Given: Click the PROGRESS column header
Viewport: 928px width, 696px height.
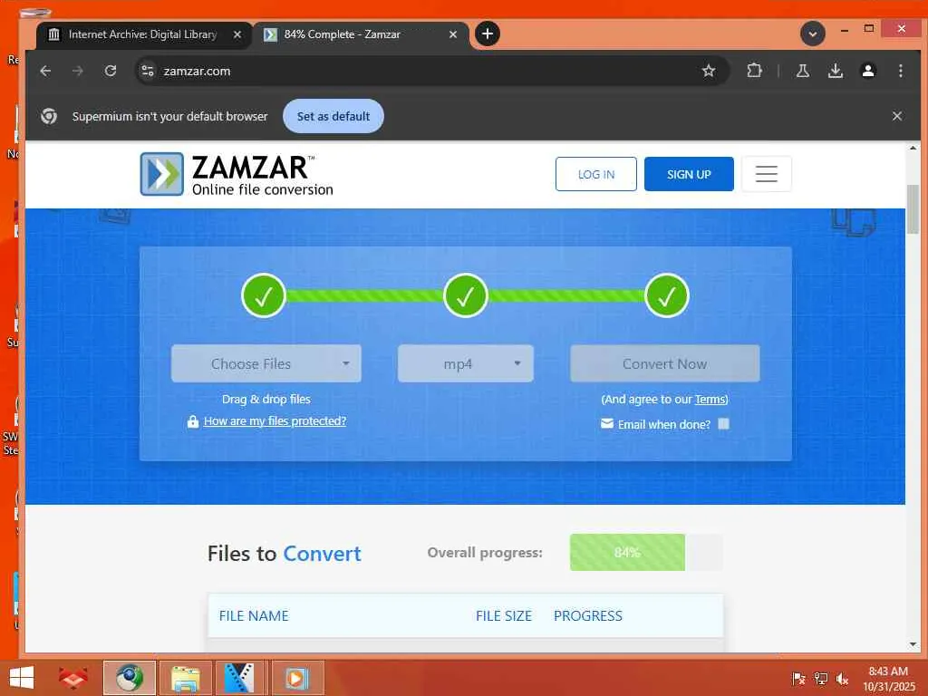Looking at the screenshot, I should (587, 615).
